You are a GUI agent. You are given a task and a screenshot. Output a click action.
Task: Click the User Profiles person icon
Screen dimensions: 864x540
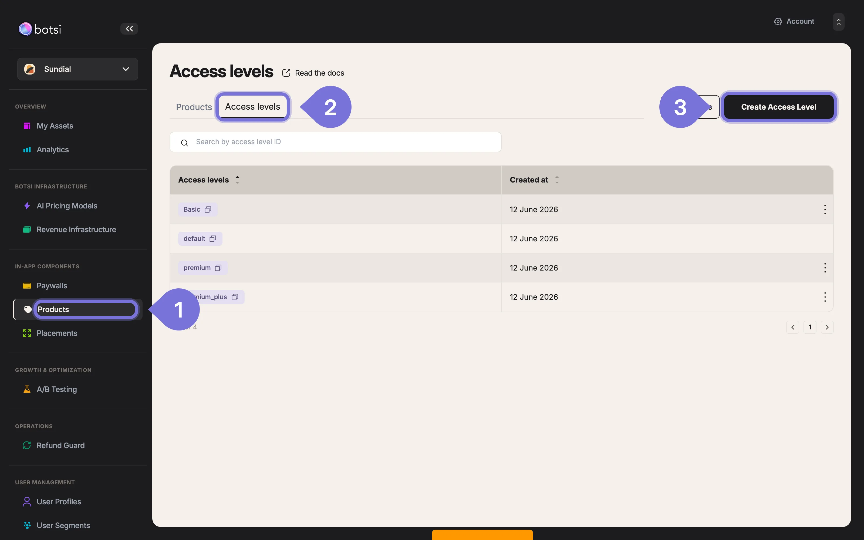pos(27,502)
